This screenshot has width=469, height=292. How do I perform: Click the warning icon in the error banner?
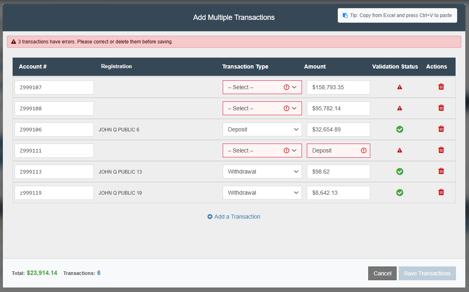point(13,42)
